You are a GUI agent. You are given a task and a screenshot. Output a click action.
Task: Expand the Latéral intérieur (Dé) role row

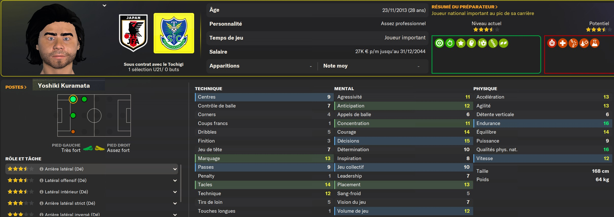tap(175, 192)
